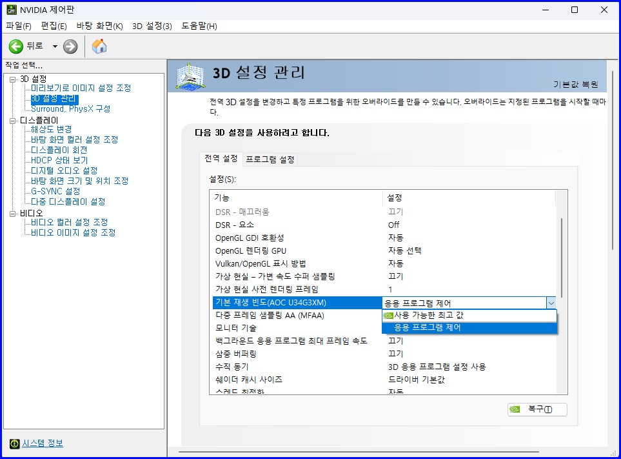Open the 도움말(H) menu

[199, 26]
